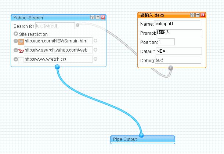The height and width of the screenshot is (154, 224).
Task: Select wire terminal next to wretch.cc URL
Action: tap(95, 59)
